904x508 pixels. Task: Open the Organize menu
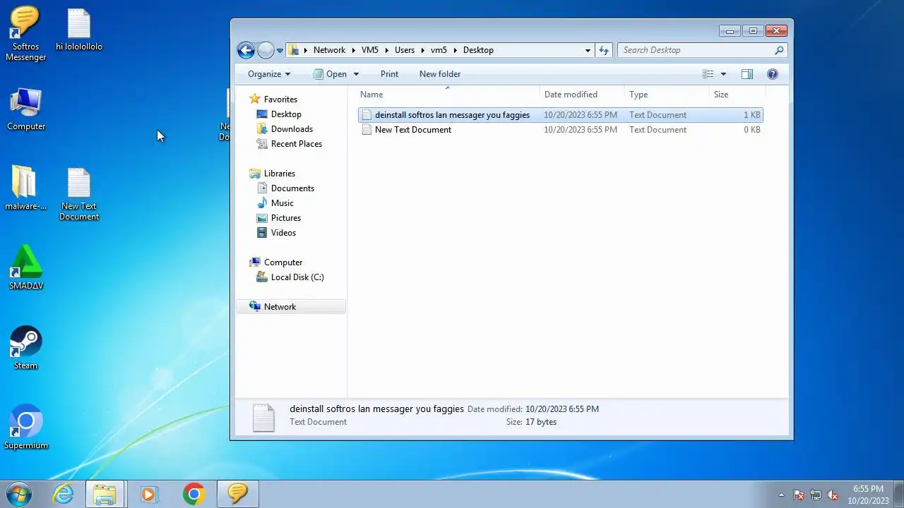269,74
